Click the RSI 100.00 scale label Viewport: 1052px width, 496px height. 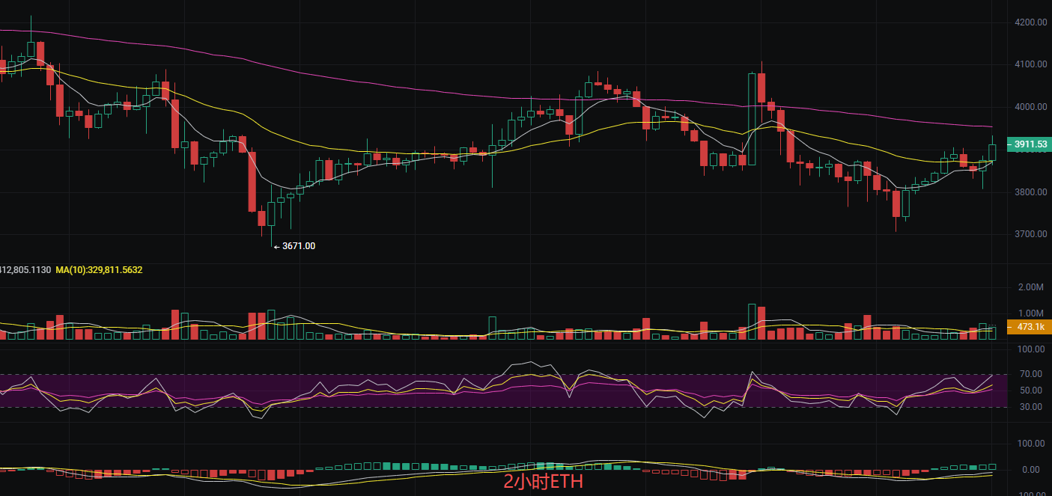coord(1031,349)
